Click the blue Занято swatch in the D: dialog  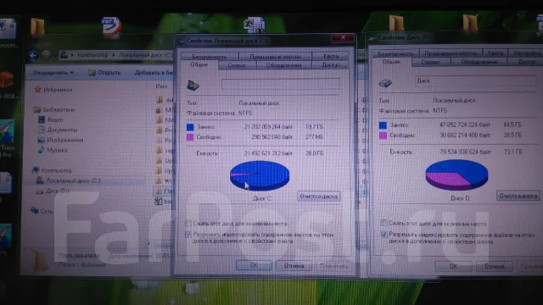pos(383,125)
